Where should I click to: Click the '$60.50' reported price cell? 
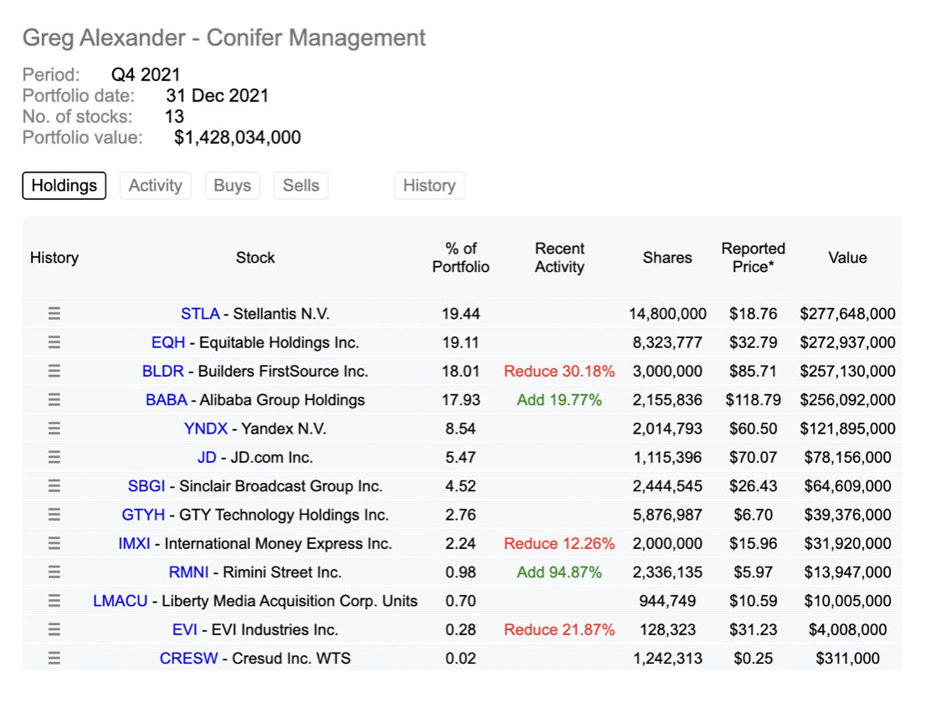tap(753, 428)
